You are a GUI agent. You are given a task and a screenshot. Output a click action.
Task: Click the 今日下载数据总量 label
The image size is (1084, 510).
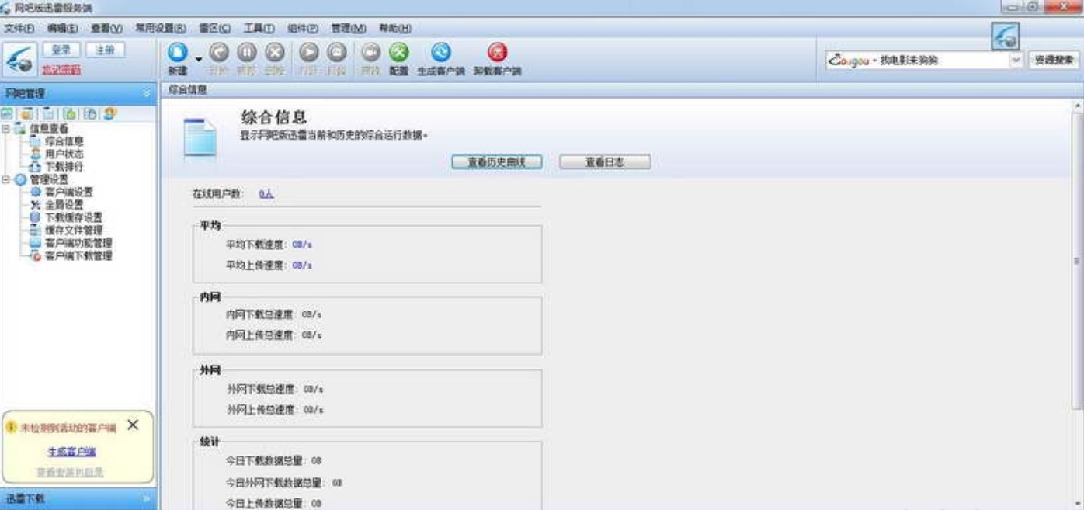[265, 461]
